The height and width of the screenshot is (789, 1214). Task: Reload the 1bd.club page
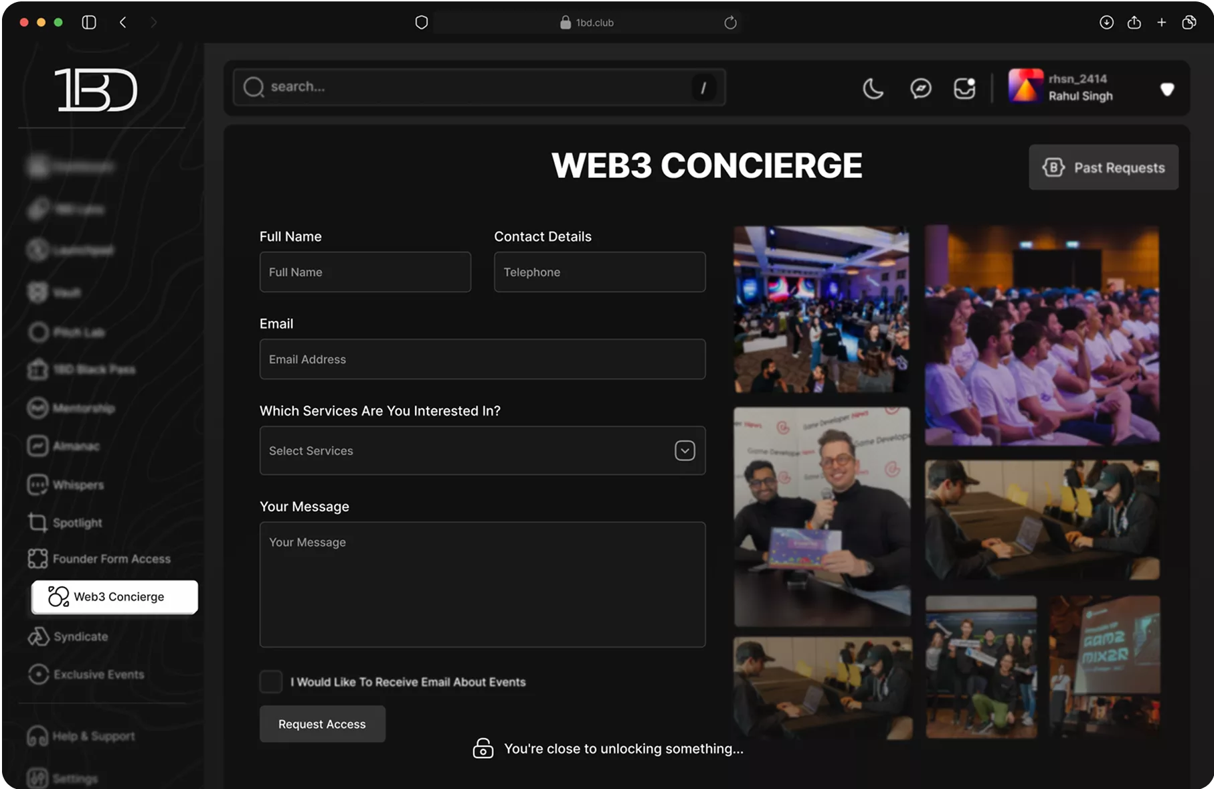[x=730, y=23]
